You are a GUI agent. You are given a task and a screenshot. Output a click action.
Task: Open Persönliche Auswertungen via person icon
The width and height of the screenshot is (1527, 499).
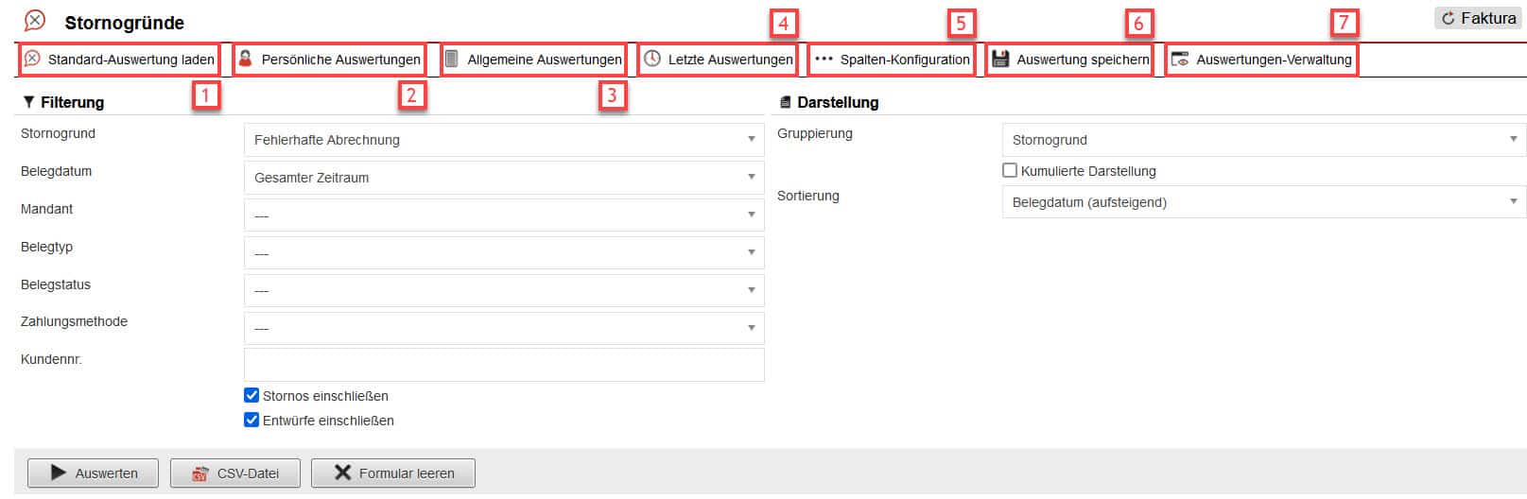pyautogui.click(x=246, y=59)
